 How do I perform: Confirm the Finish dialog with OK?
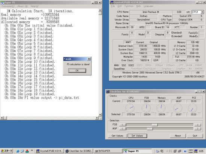click(x=77, y=71)
